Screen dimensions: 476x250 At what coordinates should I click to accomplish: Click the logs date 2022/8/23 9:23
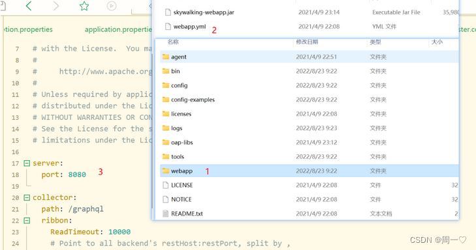316,128
